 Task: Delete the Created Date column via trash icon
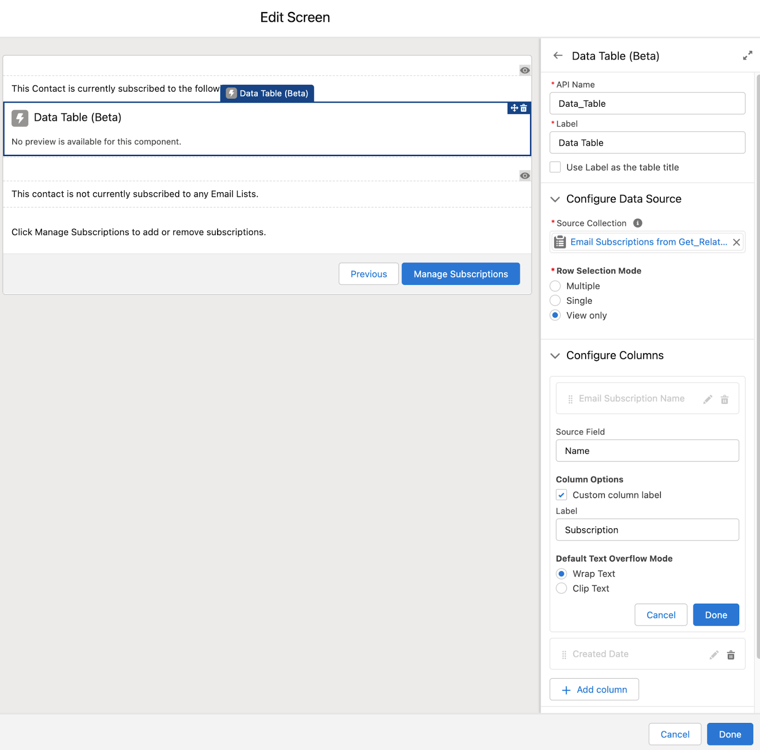tap(731, 655)
